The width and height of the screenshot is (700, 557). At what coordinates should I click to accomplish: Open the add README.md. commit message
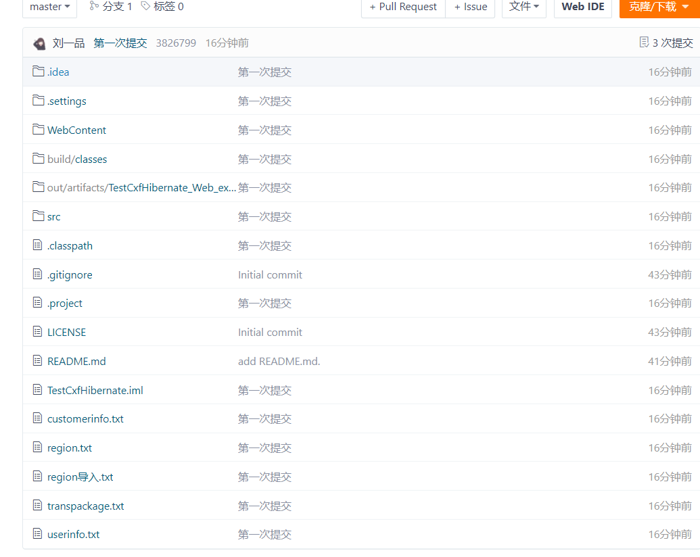pos(279,361)
